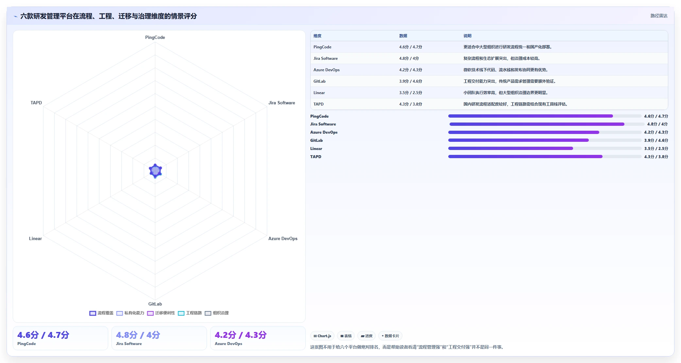This screenshot has height=363, width=681.
Task: Click the small icon before the page title
Action: point(15,16)
